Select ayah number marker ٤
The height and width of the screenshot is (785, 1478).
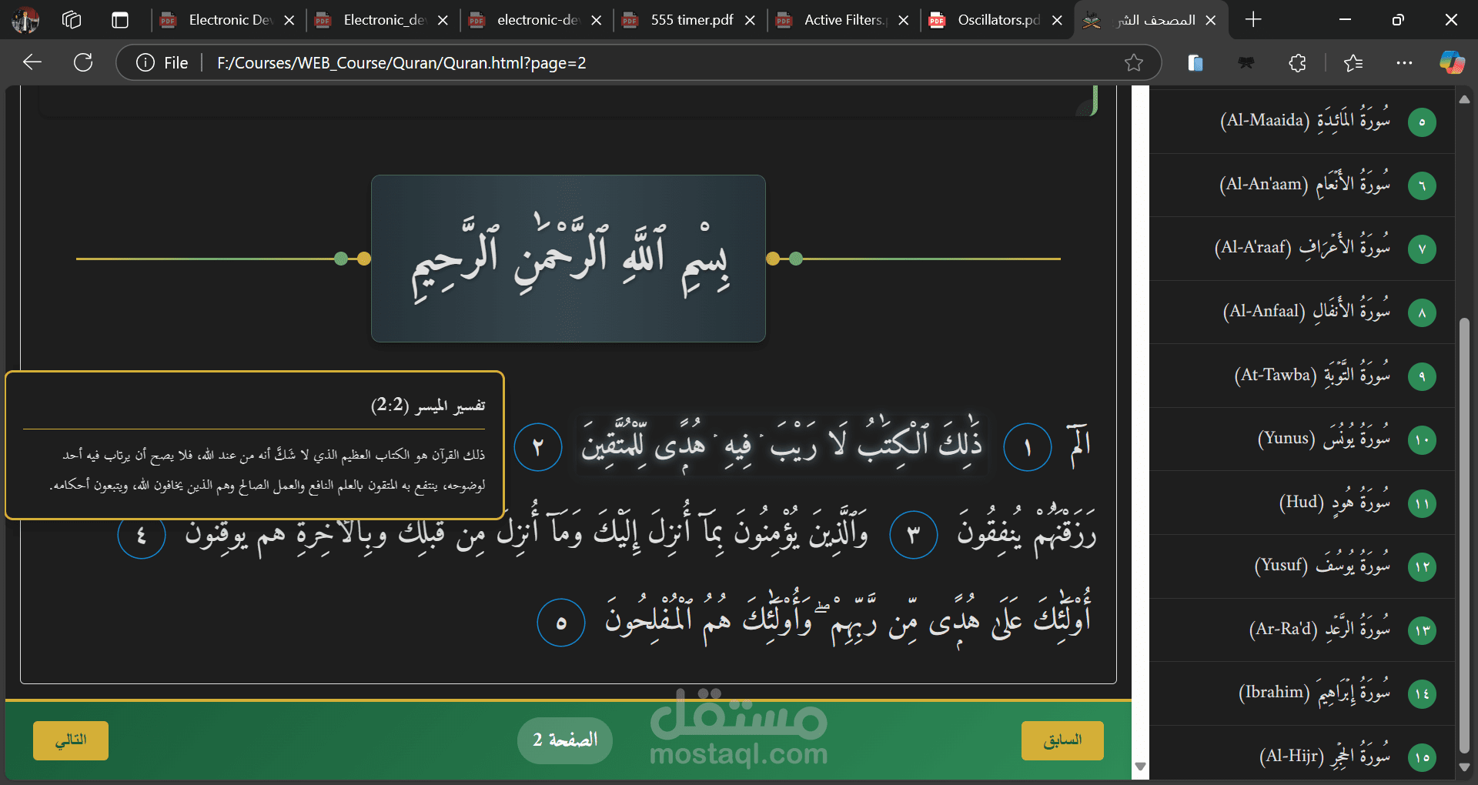(x=142, y=534)
